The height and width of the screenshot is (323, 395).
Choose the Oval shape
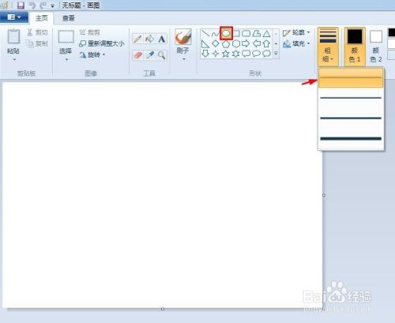(x=226, y=33)
